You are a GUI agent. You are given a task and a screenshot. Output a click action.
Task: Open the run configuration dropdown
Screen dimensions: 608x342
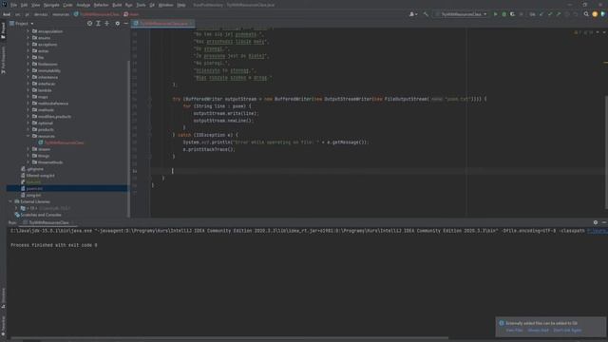[461, 14]
